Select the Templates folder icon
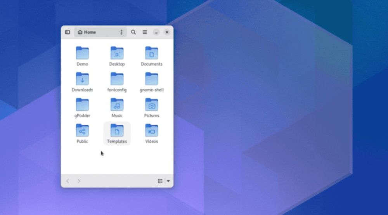This screenshot has width=388, height=215. point(117,130)
